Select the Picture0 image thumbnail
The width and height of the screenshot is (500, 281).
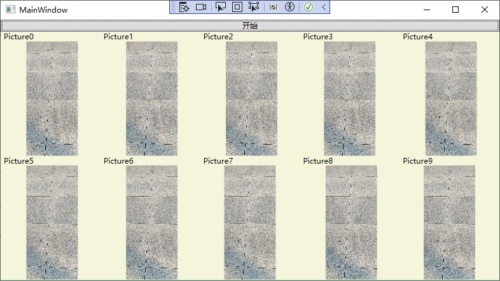[52, 98]
